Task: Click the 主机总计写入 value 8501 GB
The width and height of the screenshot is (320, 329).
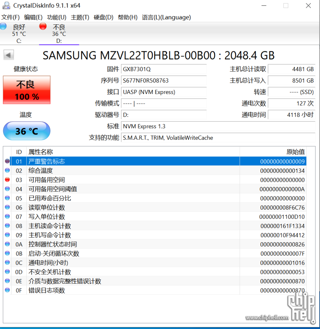Action: 292,81
